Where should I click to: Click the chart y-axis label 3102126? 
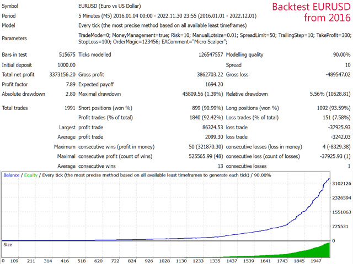point(341,184)
